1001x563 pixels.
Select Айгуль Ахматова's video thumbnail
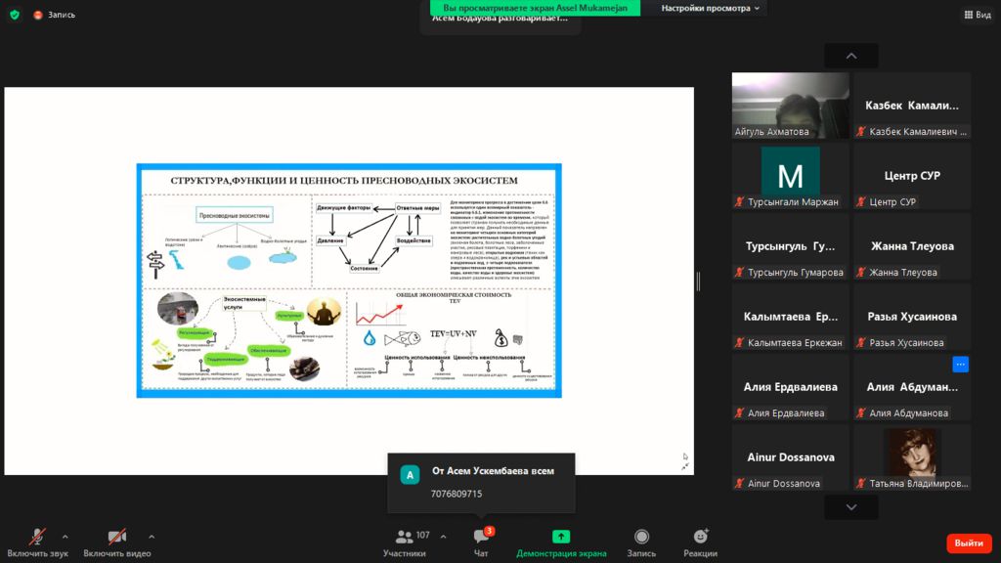click(790, 106)
